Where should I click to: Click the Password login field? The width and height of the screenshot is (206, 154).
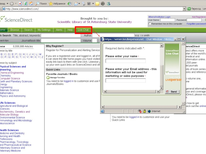194,20
